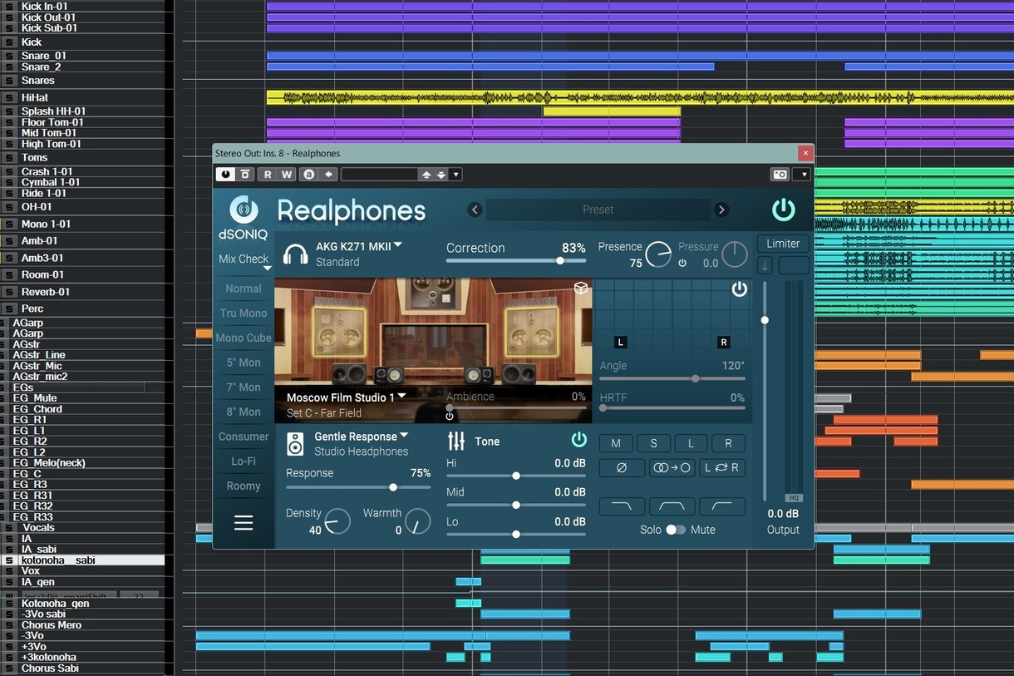Viewport: 1014px width, 676px height.
Task: Click the speaker icon beside Gentle Response
Action: click(295, 444)
